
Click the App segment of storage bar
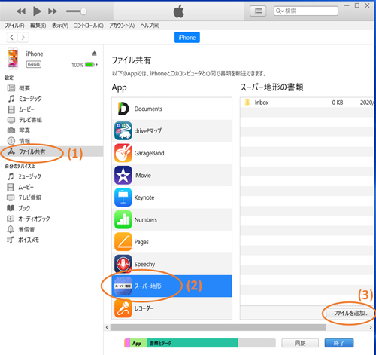click(138, 343)
